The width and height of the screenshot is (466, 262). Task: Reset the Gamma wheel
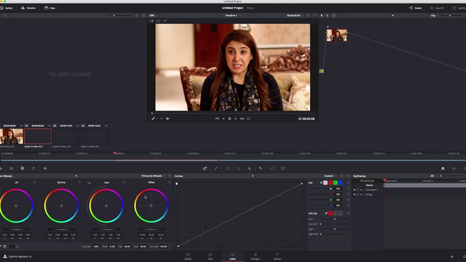click(79, 183)
